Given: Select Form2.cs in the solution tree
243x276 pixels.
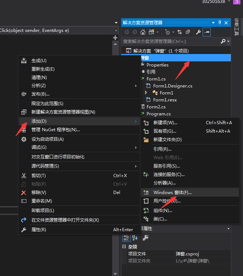Looking at the screenshot, I should 156,107.
